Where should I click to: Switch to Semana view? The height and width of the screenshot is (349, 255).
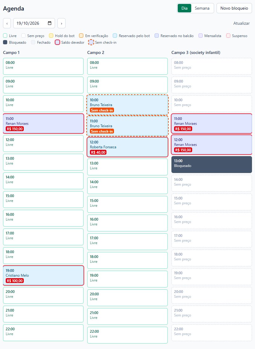tap(202, 8)
